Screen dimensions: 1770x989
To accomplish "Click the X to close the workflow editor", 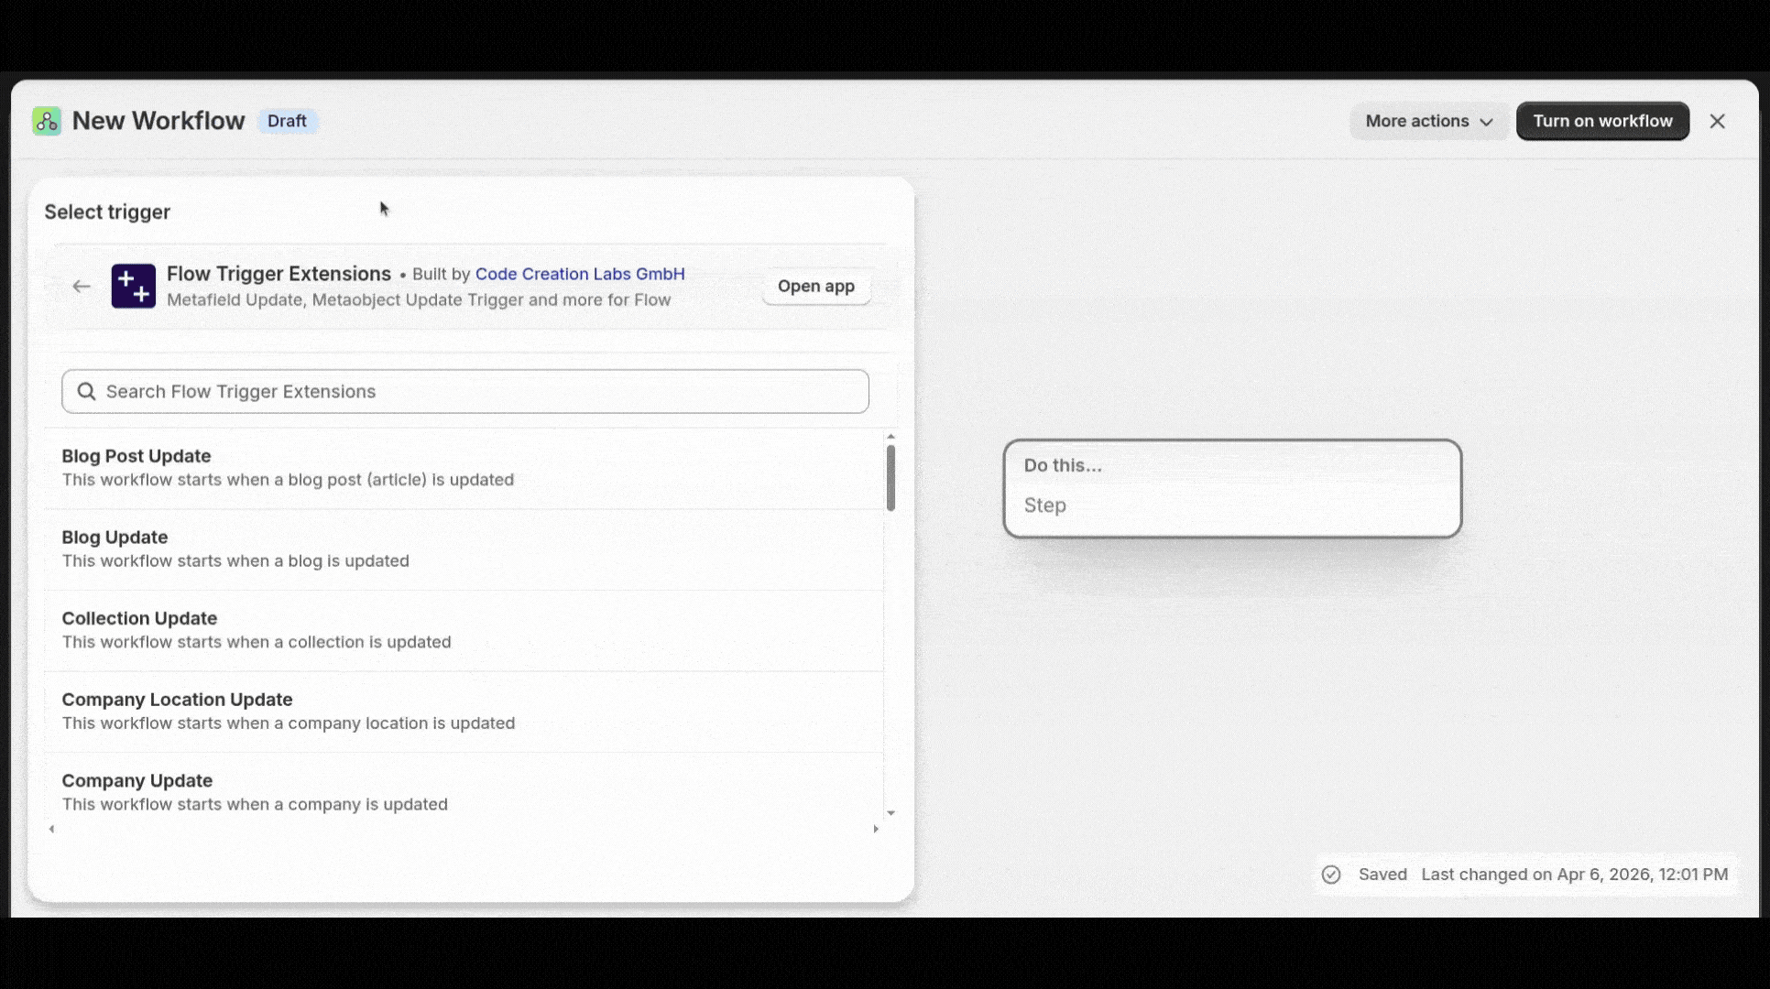I will point(1718,121).
